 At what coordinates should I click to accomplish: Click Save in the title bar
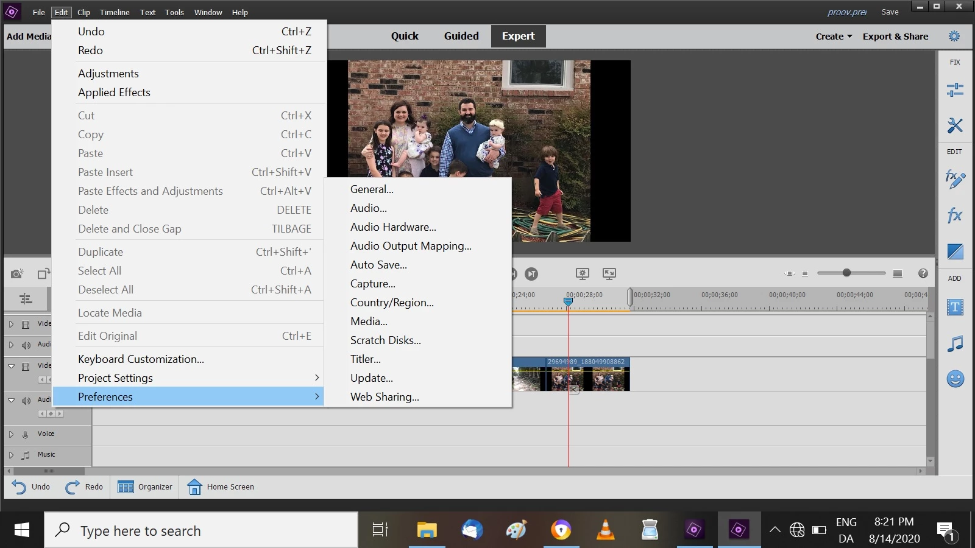890,12
